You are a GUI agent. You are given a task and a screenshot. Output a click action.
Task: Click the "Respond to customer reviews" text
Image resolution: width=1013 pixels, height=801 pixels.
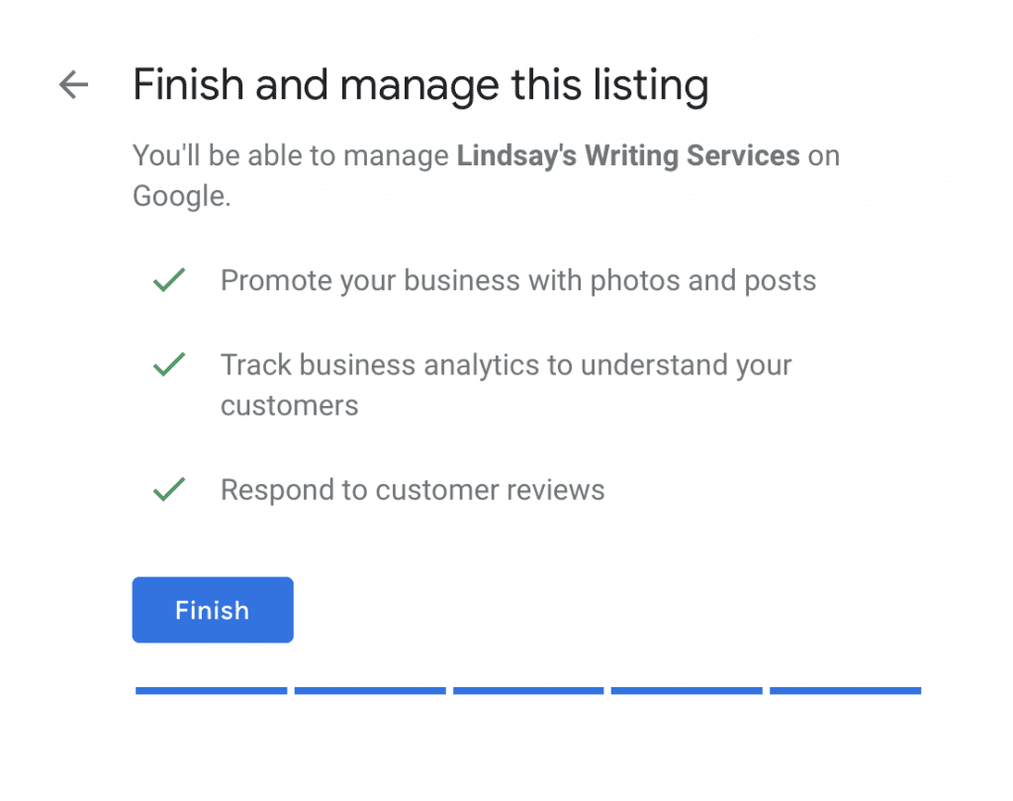pos(412,489)
